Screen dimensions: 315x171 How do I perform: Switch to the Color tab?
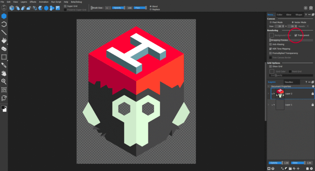pyautogui.click(x=279, y=15)
